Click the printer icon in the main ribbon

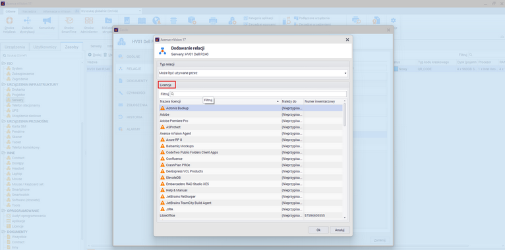pos(213,20)
